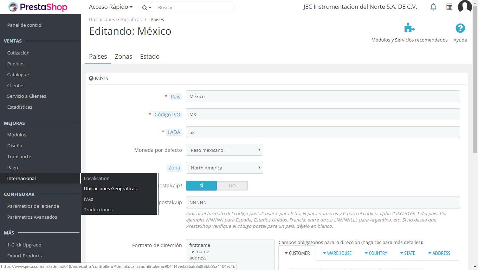Expand the WAREHOUSE address fields tab
This screenshot has height=270, width=478.
[x=337, y=253]
